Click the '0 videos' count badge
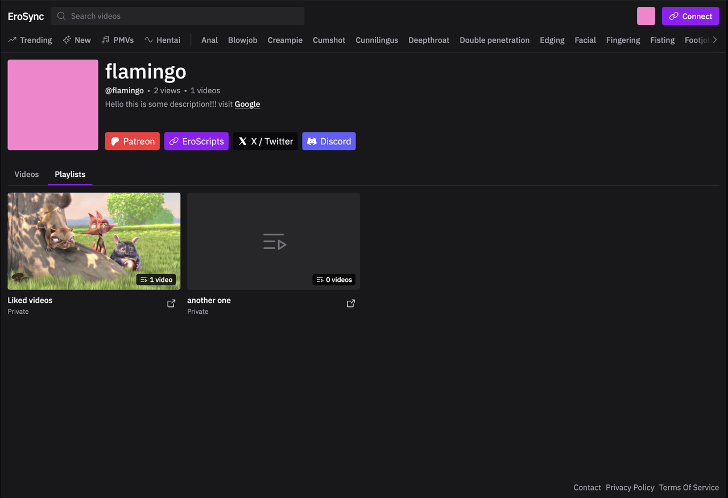728x498 pixels. click(x=334, y=280)
